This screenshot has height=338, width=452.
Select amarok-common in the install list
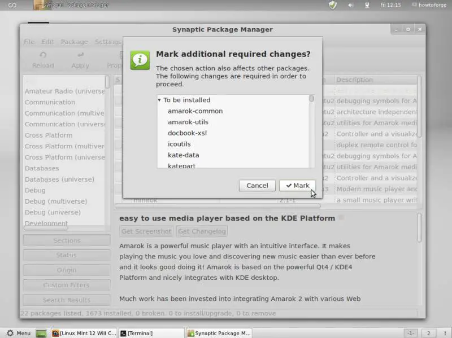pyautogui.click(x=195, y=111)
